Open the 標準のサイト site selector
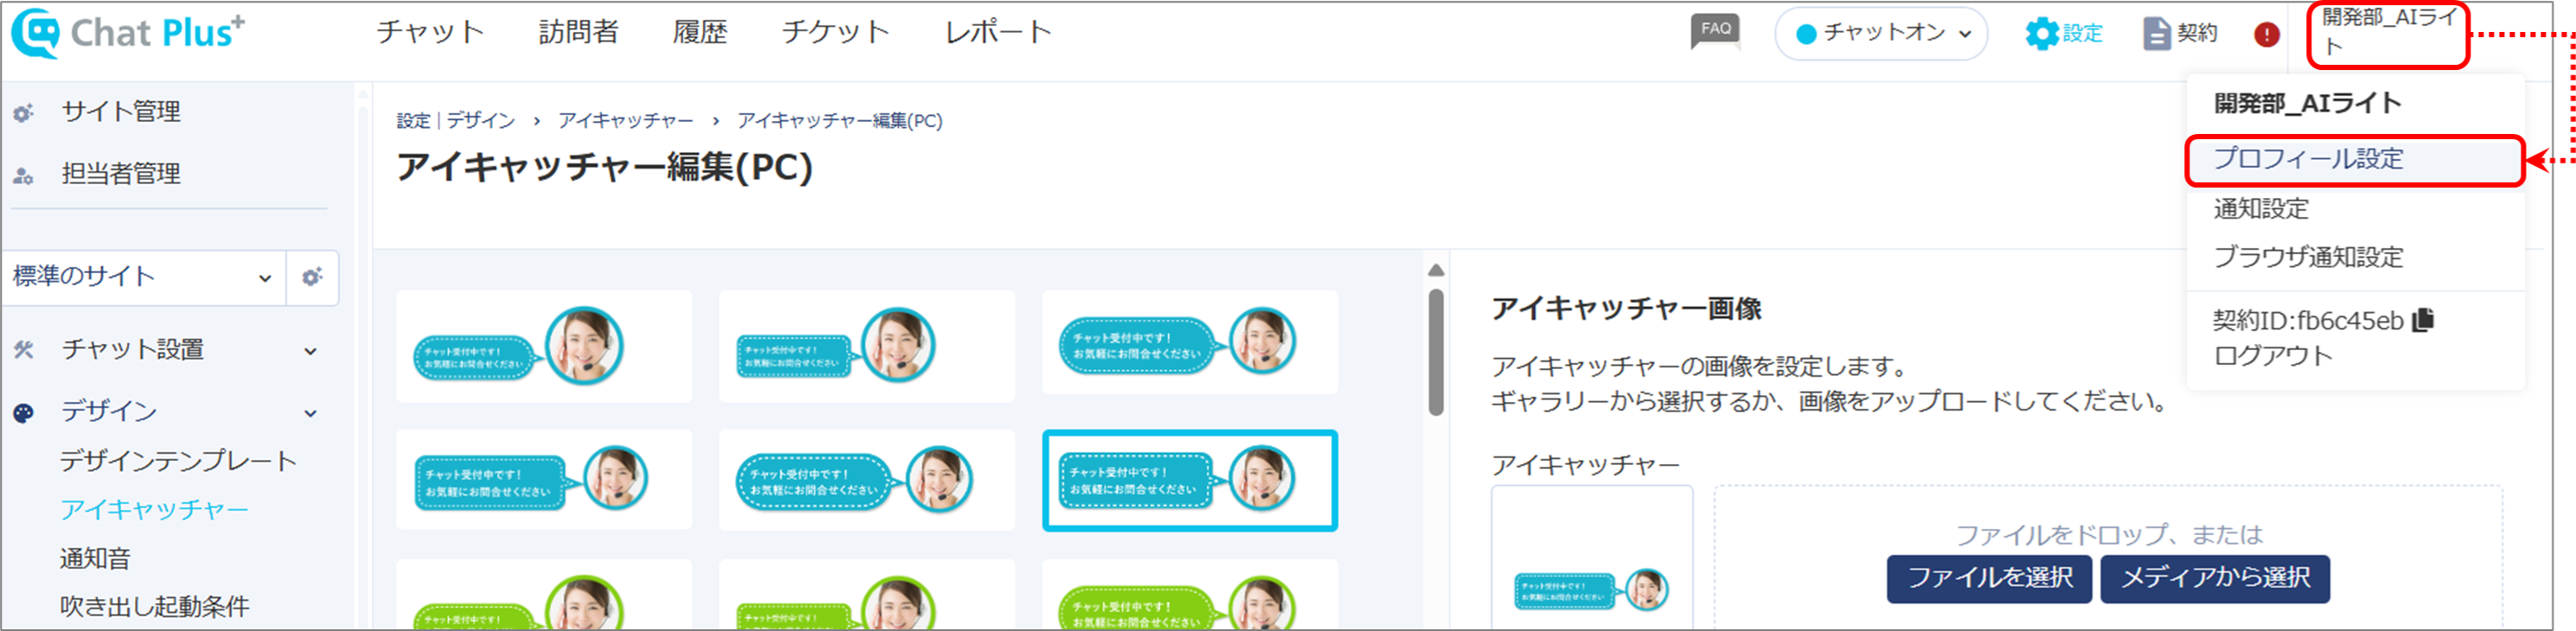 click(144, 277)
